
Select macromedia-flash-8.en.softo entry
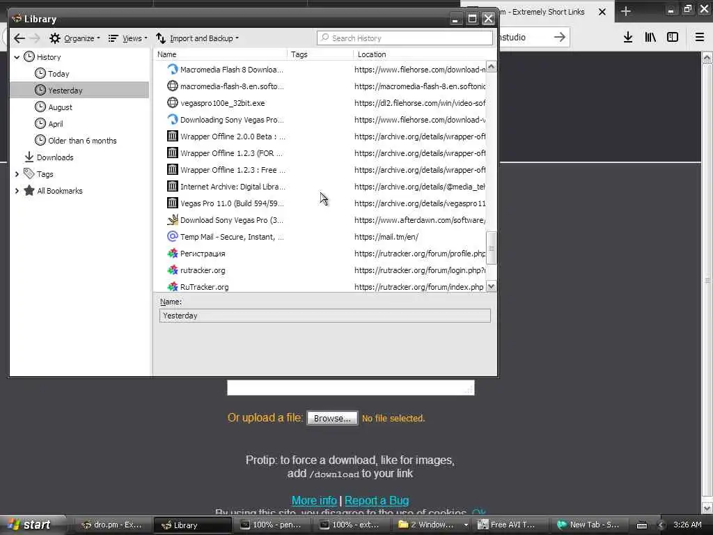[320, 86]
